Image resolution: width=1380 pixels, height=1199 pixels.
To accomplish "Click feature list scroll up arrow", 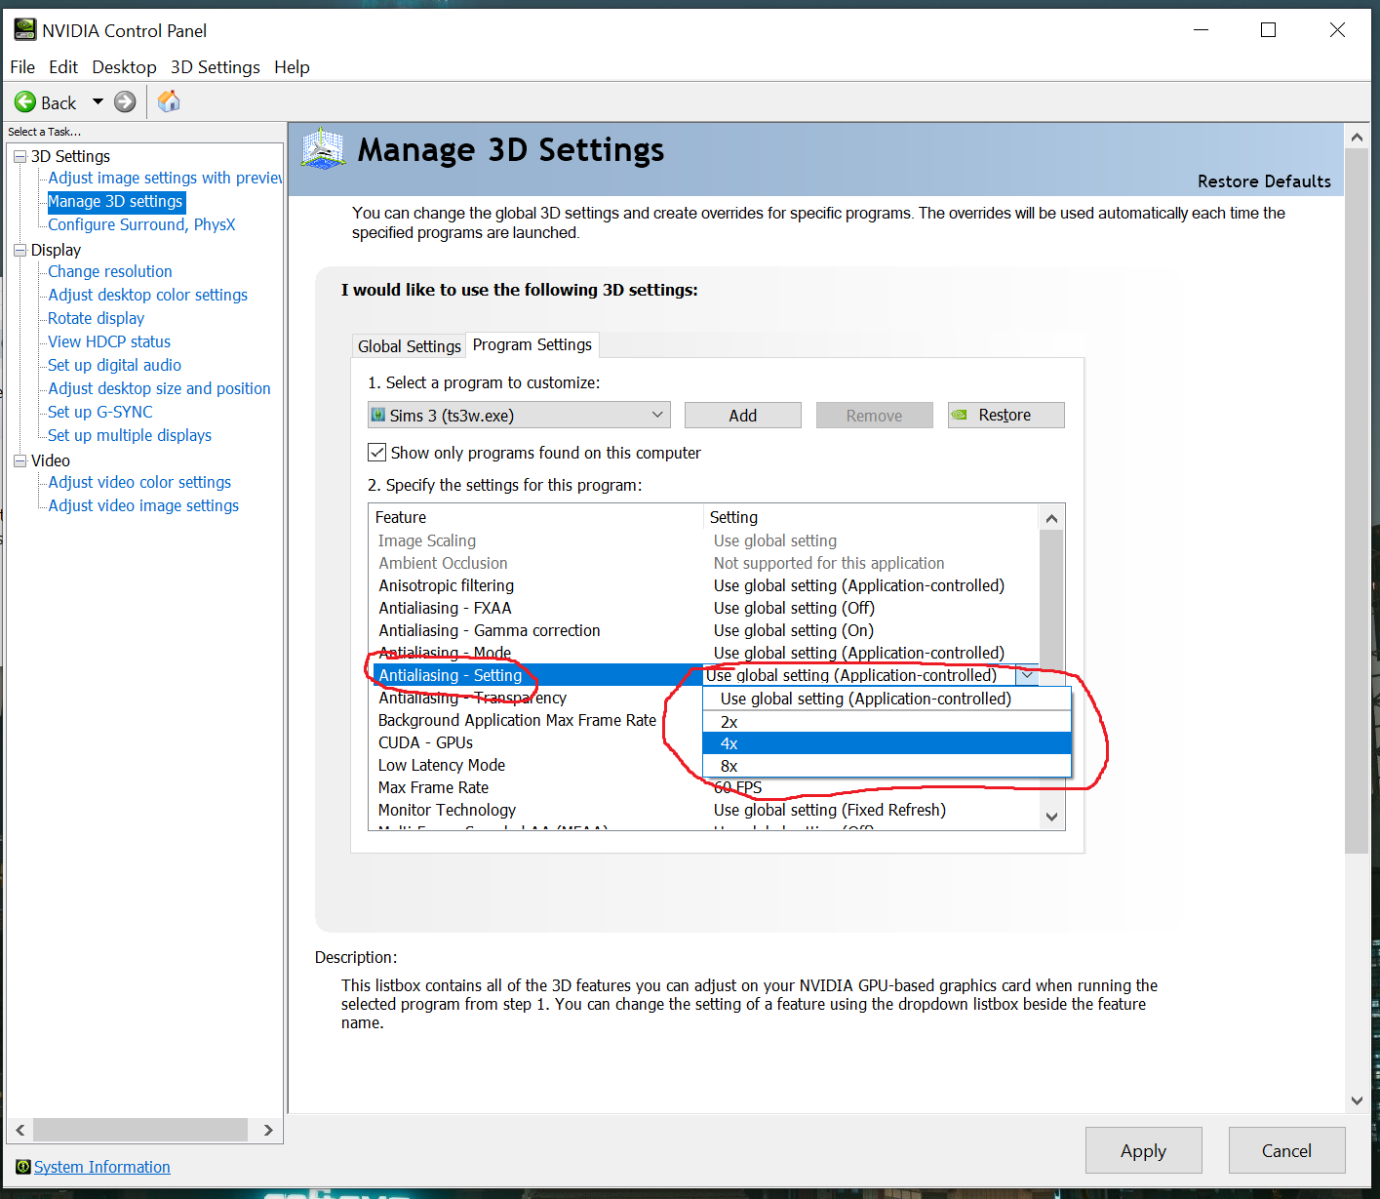I will coord(1051,518).
